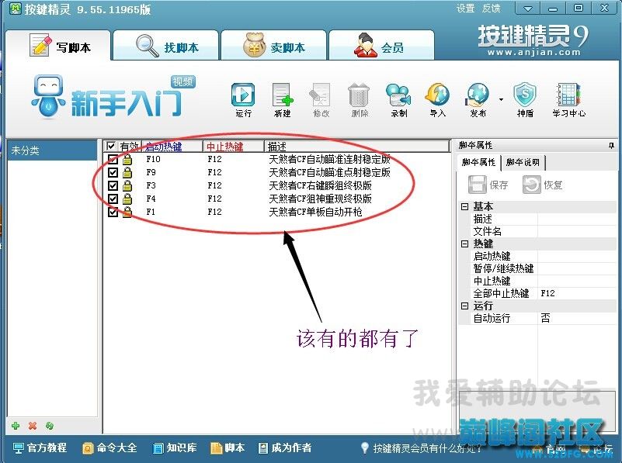622x463 pixels.
Task: Click the 描述 column header
Action: click(x=357, y=147)
